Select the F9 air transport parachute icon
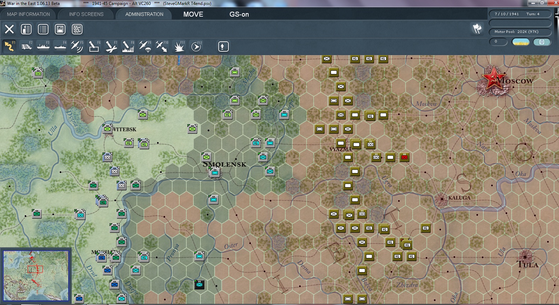 [145, 46]
